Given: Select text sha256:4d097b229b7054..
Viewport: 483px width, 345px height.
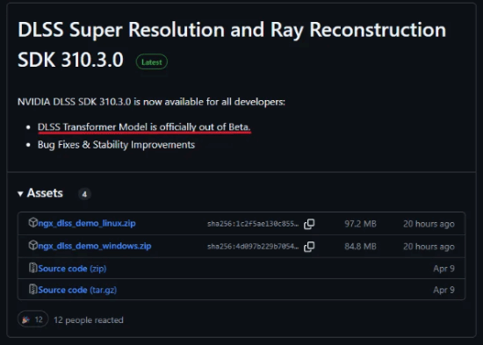Looking at the screenshot, I should (x=253, y=247).
